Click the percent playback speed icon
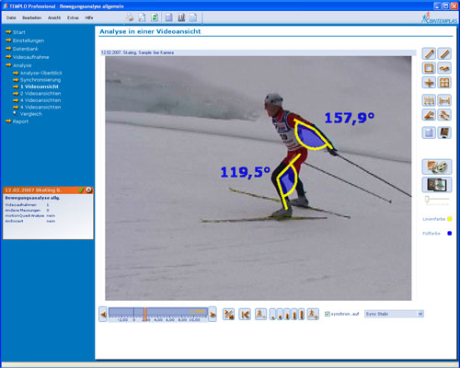This screenshot has height=368, width=460. [228, 314]
